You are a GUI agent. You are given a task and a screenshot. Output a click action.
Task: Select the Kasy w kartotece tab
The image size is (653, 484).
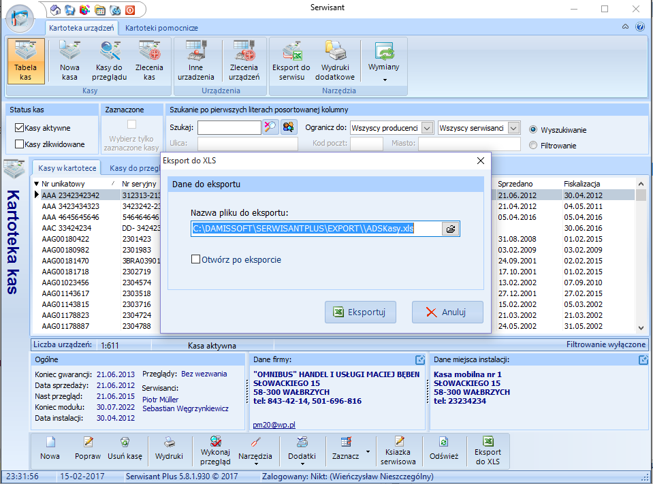[67, 168]
